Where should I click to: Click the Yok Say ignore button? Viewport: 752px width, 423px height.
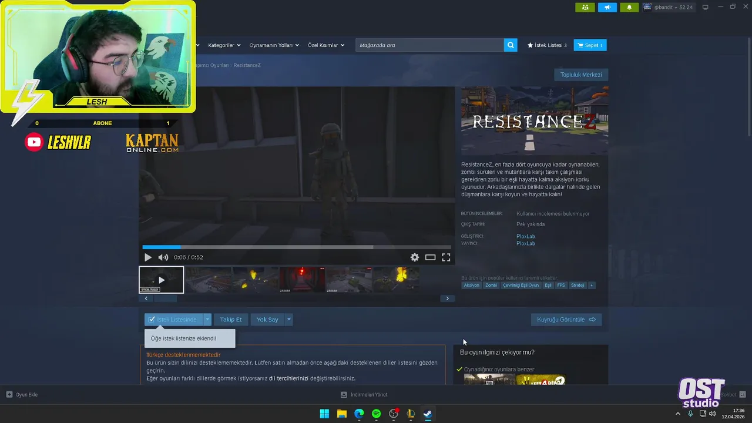click(x=267, y=320)
